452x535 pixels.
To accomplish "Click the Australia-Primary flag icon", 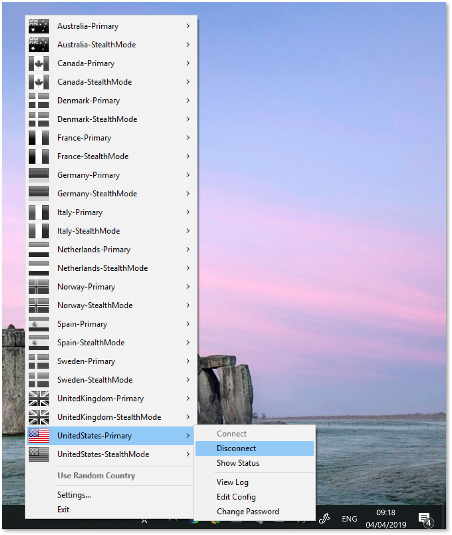I will click(x=38, y=26).
